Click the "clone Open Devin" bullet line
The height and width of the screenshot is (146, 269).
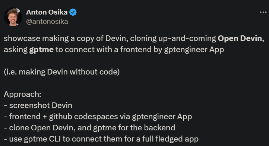click(89, 128)
